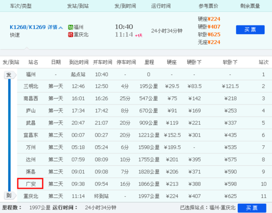The height and width of the screenshot is (213, 272).
Task: Click the 站次 stop table header
Action: (x=263, y=62)
